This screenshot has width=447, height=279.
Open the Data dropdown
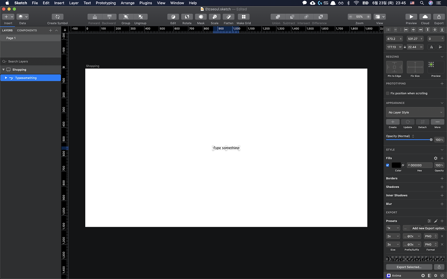point(22,17)
